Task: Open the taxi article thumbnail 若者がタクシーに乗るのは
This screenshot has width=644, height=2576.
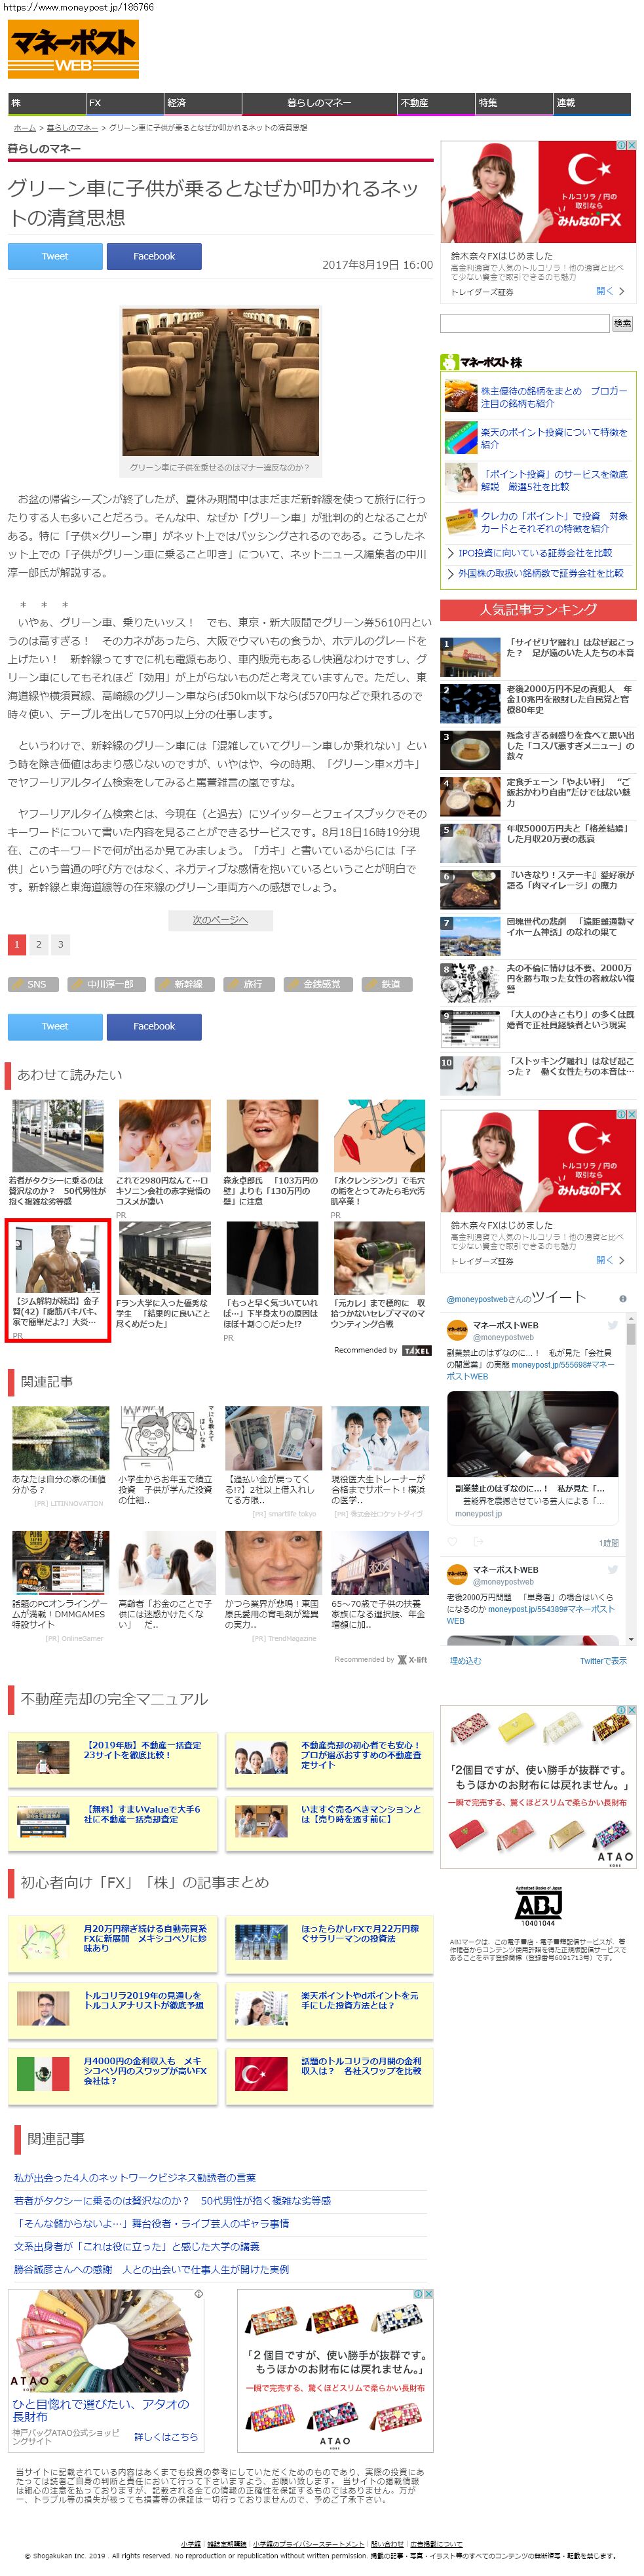Action: point(57,1135)
